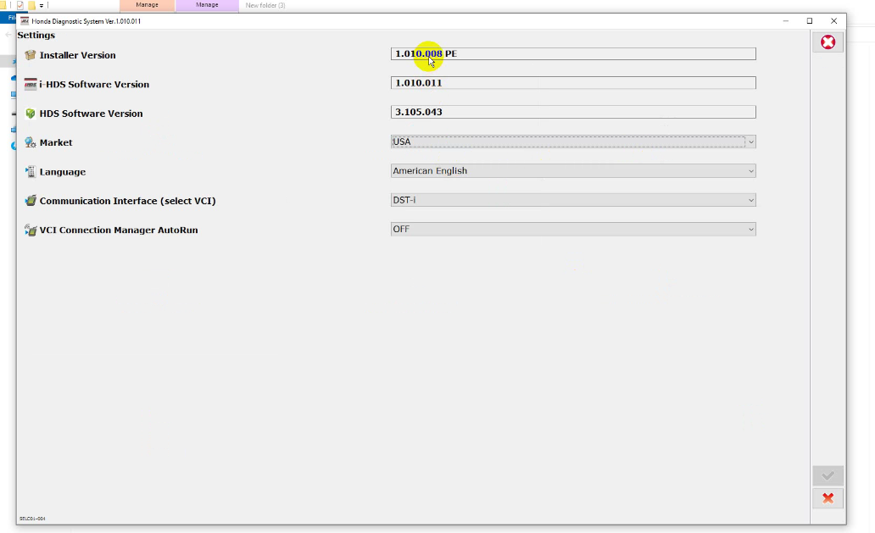Click the green HDS Software Version icon
This screenshot has height=533, width=875.
pyautogui.click(x=31, y=114)
